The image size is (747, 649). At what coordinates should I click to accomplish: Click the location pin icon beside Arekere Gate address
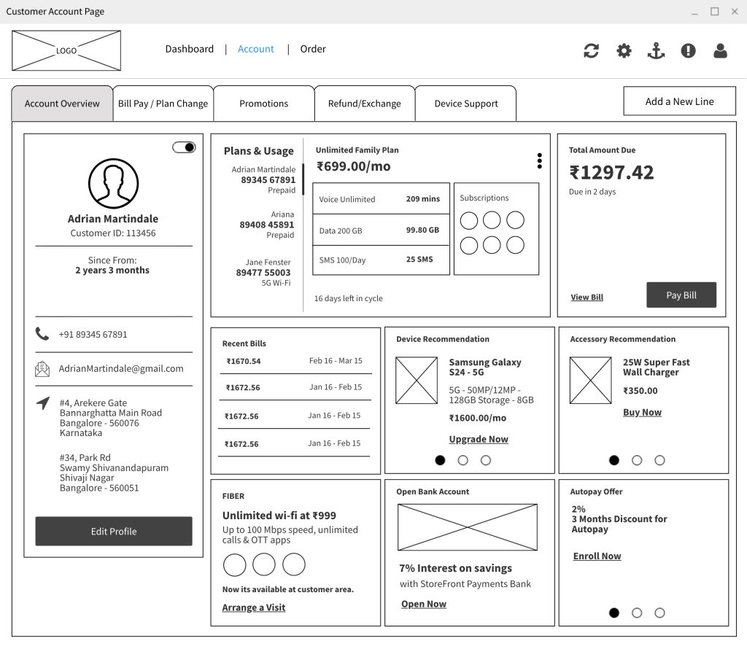42,403
